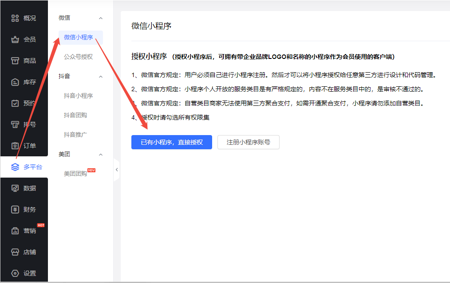Click the 营销 marketing icon
This screenshot has width=450, height=283.
[x=15, y=231]
